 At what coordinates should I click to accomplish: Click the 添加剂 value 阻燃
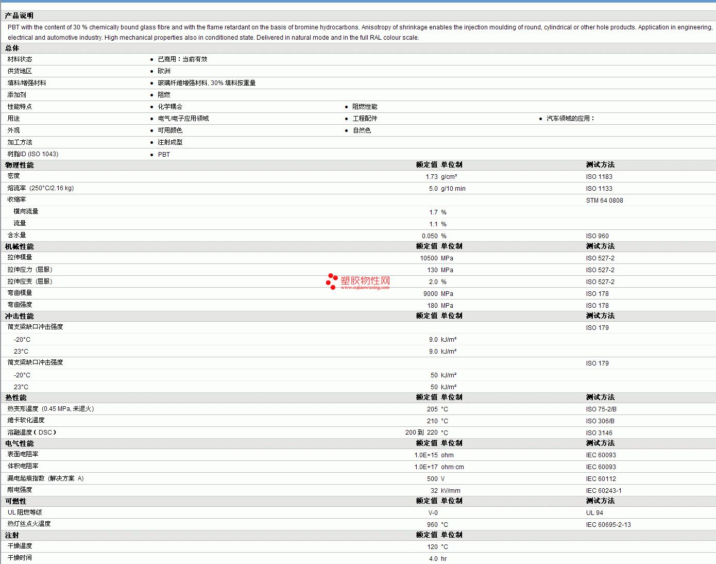pos(164,95)
